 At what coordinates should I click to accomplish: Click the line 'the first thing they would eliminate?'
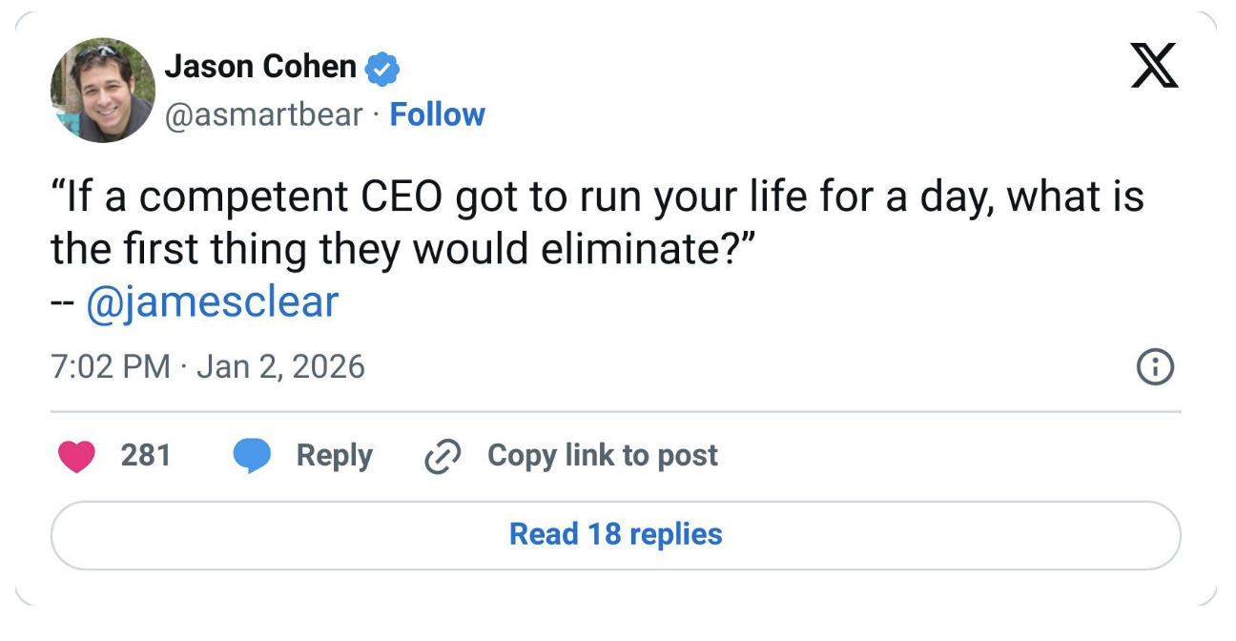[x=402, y=251]
